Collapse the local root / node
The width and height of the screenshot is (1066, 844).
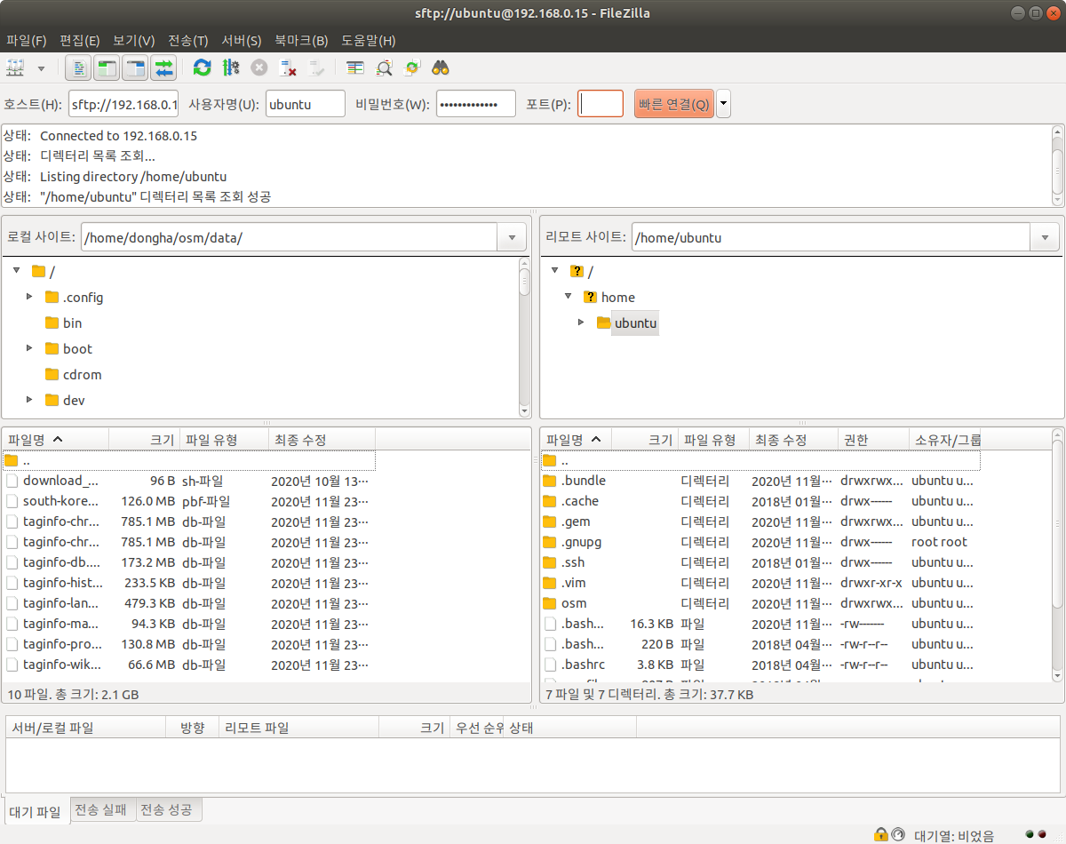pos(16,271)
